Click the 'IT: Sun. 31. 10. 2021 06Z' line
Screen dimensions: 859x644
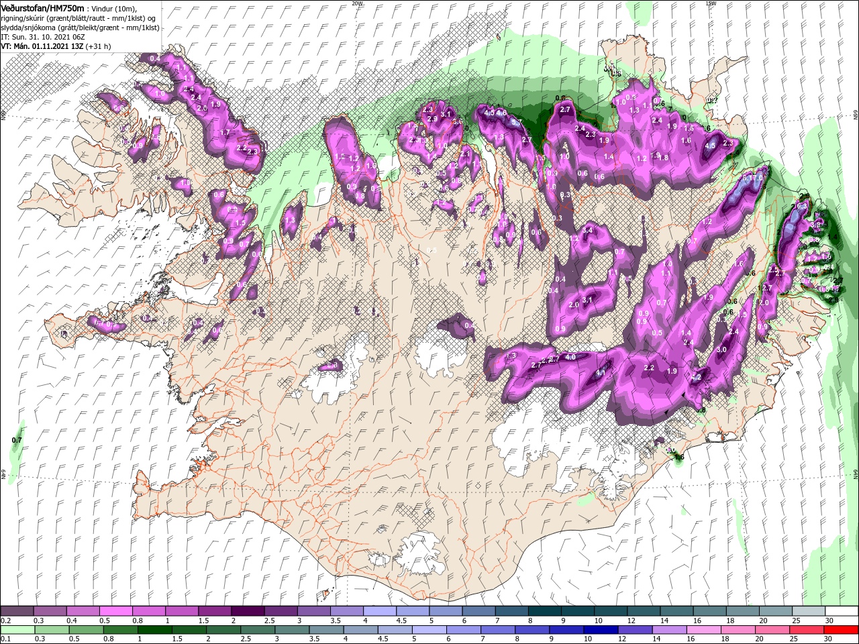(x=42, y=37)
